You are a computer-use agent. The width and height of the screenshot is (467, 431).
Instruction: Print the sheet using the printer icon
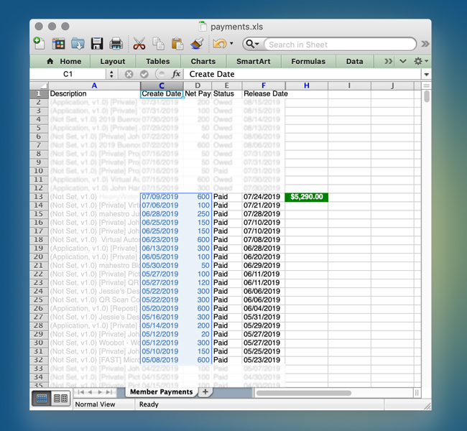[116, 44]
